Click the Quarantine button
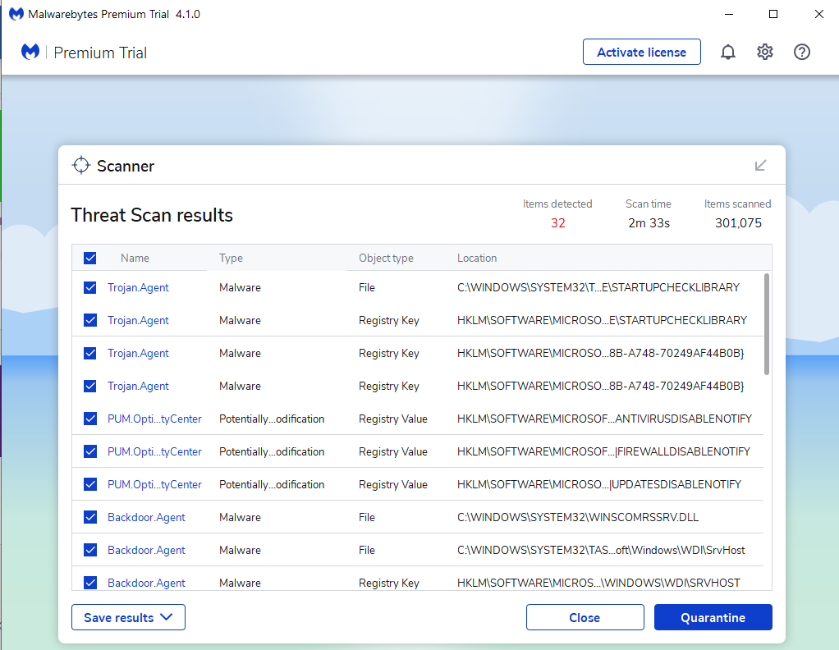This screenshot has width=839, height=650. [713, 617]
